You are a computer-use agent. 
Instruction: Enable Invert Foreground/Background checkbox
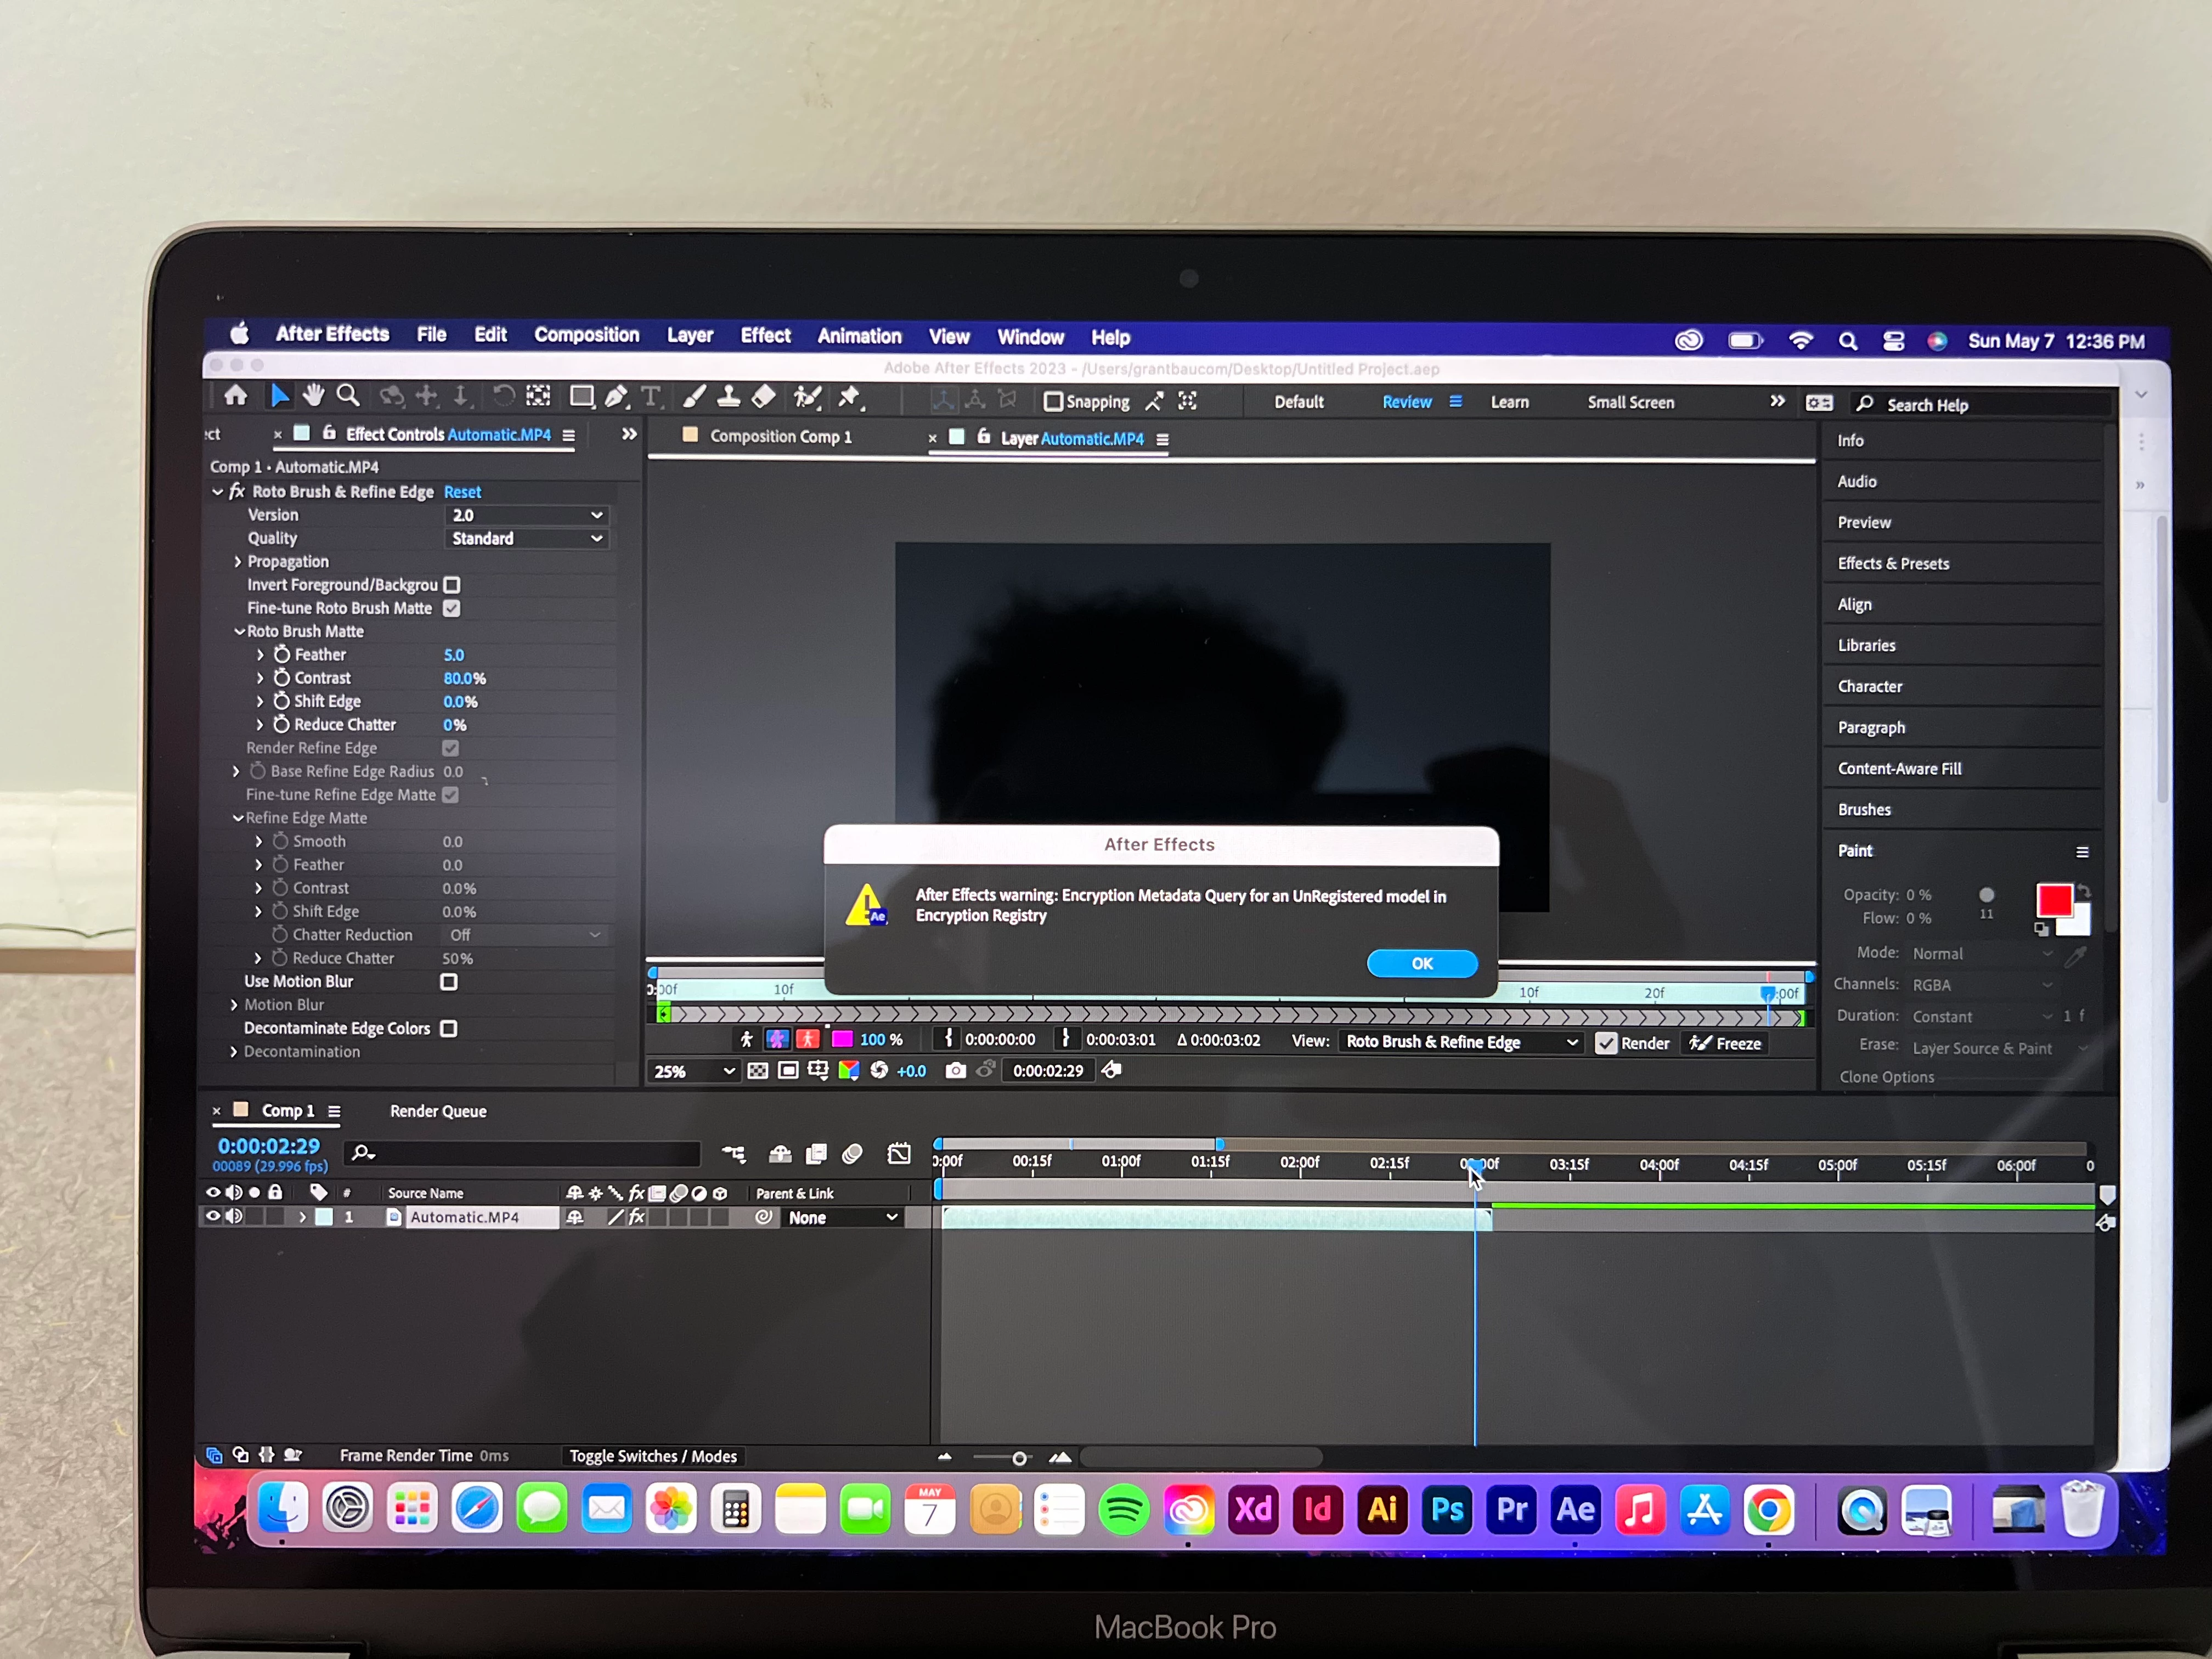point(452,585)
